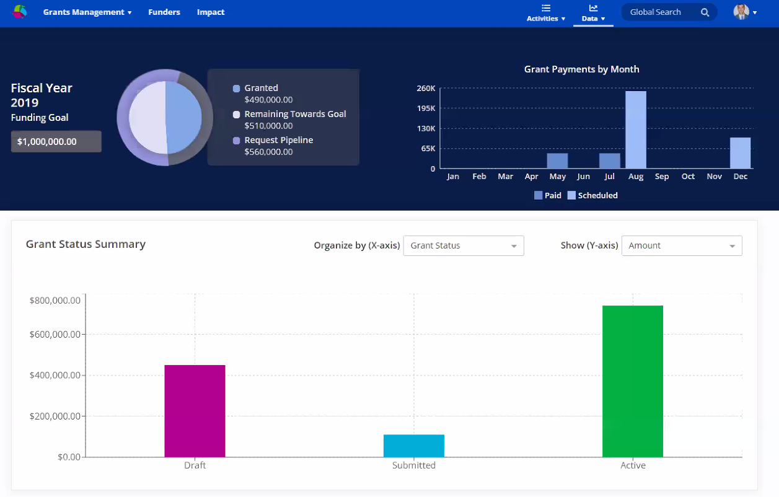
Task: Toggle the Paid legend swatch
Action: point(538,195)
